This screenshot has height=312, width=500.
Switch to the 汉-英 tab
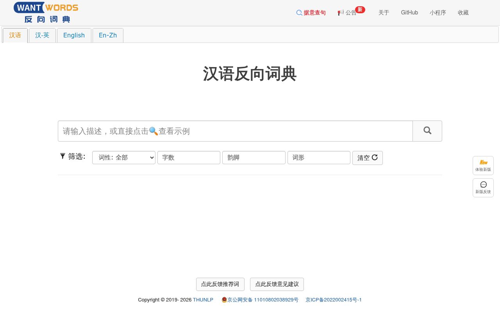coord(42,35)
